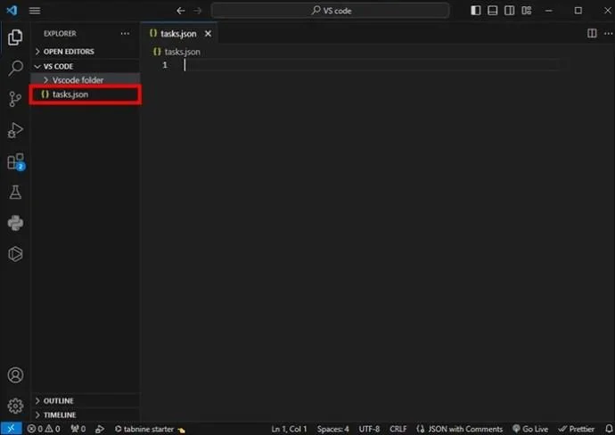Select encoding UTF-8
615x435 pixels.
[369, 429]
